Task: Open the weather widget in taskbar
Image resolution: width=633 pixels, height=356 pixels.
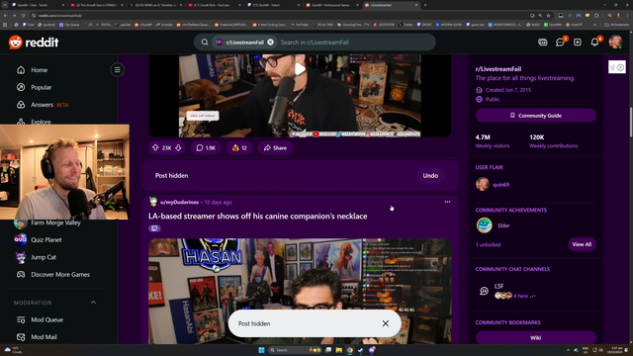Action: click(13, 350)
